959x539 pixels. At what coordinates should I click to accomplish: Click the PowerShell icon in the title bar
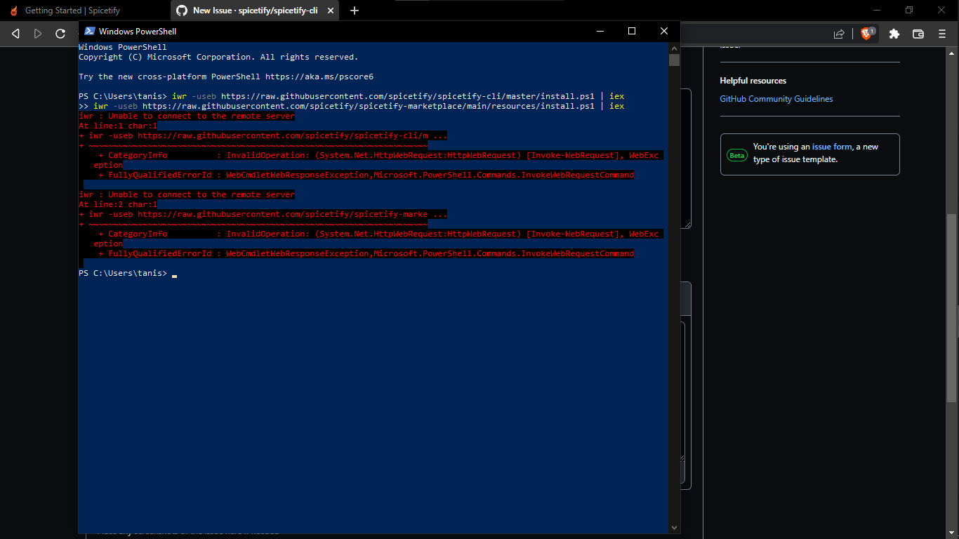click(x=89, y=31)
